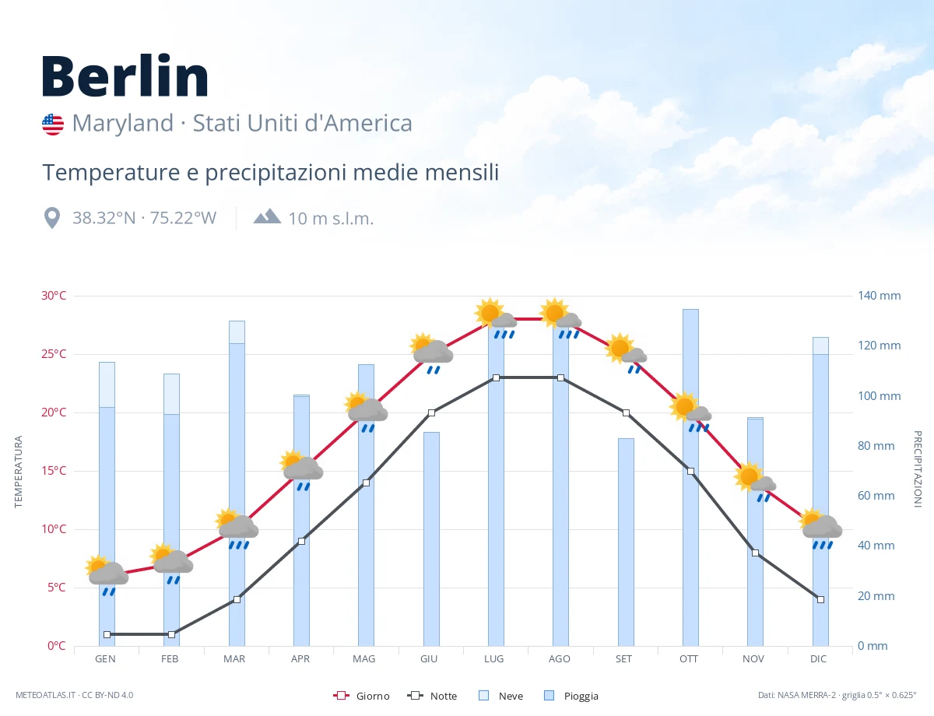Click the GEN month axis label
Viewport: 934px width, 716px height.
(x=106, y=658)
